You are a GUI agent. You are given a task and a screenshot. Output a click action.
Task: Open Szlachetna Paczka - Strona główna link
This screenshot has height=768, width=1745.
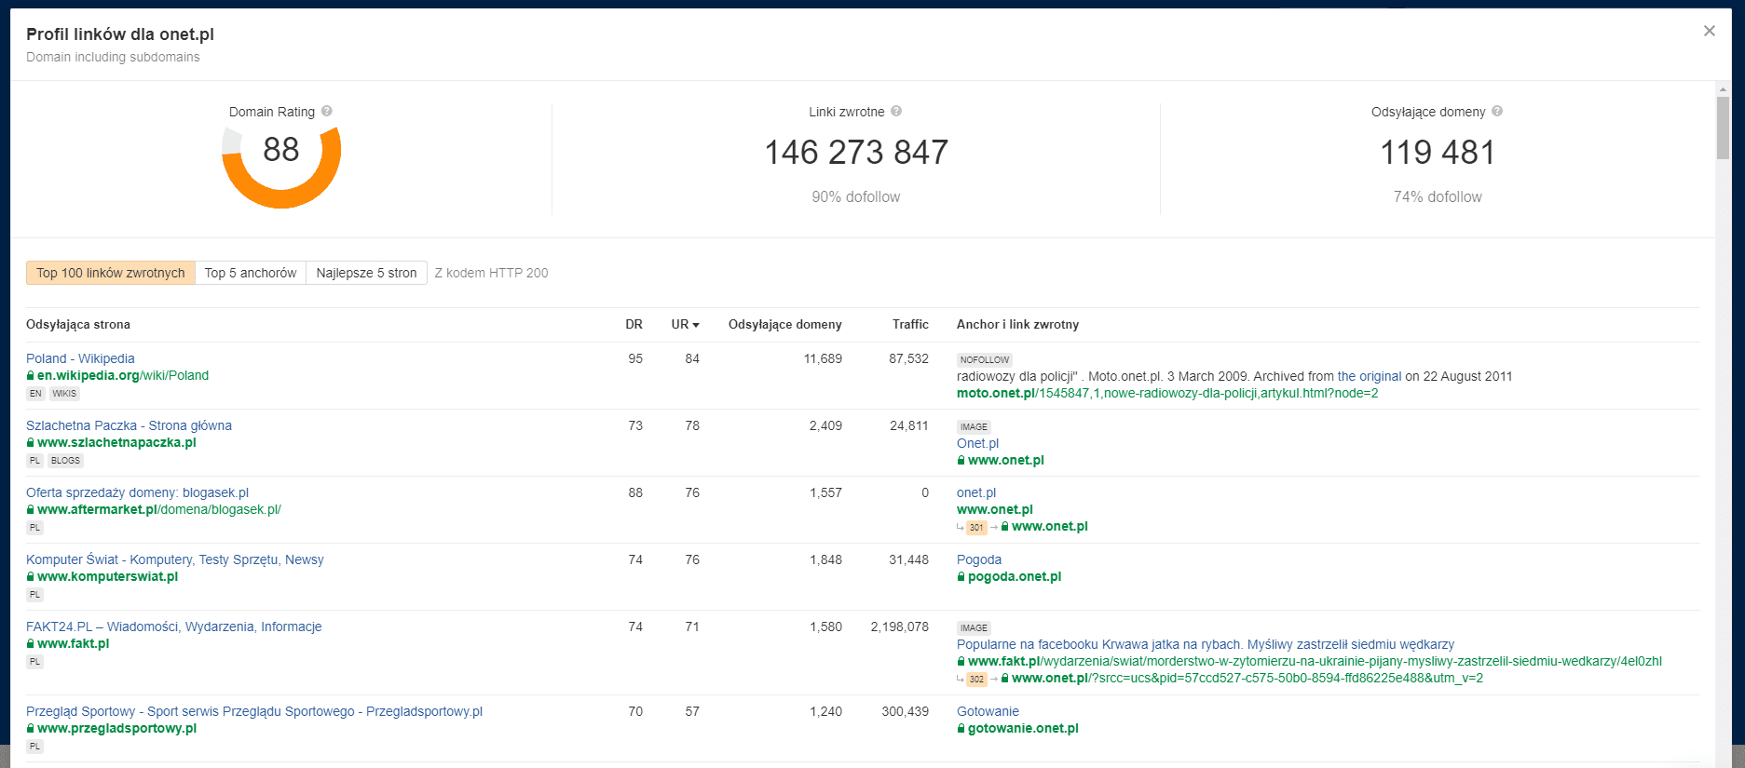pyautogui.click(x=129, y=425)
